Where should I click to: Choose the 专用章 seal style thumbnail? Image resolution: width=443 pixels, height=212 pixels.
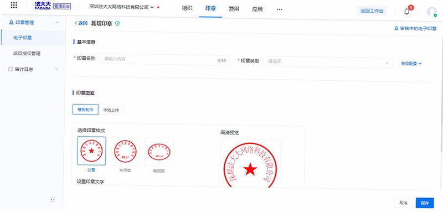pos(125,151)
